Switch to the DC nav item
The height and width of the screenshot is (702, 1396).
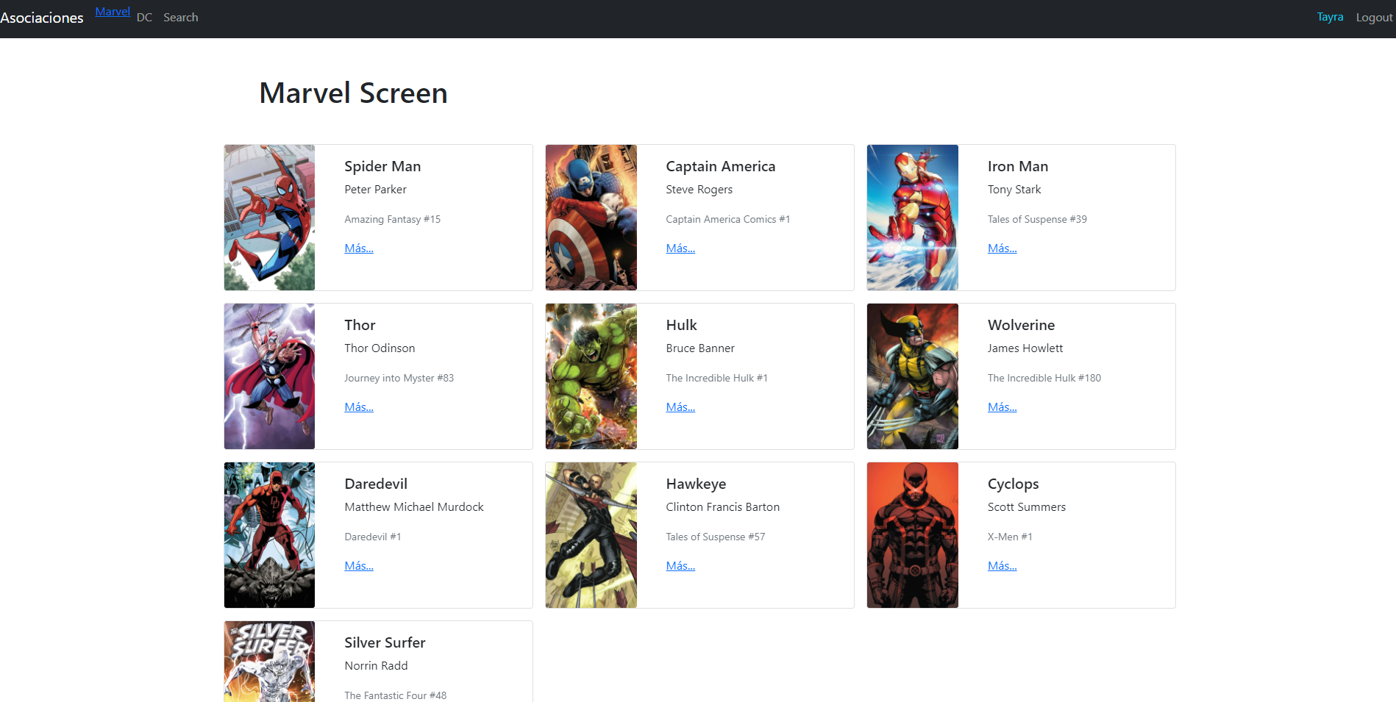pyautogui.click(x=144, y=18)
